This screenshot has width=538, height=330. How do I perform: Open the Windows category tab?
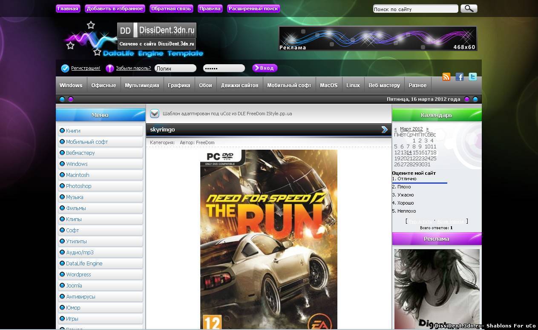pos(71,85)
